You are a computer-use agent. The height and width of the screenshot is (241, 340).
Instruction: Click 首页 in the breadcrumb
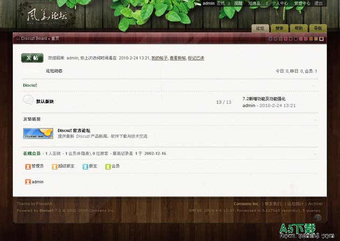(x=55, y=38)
